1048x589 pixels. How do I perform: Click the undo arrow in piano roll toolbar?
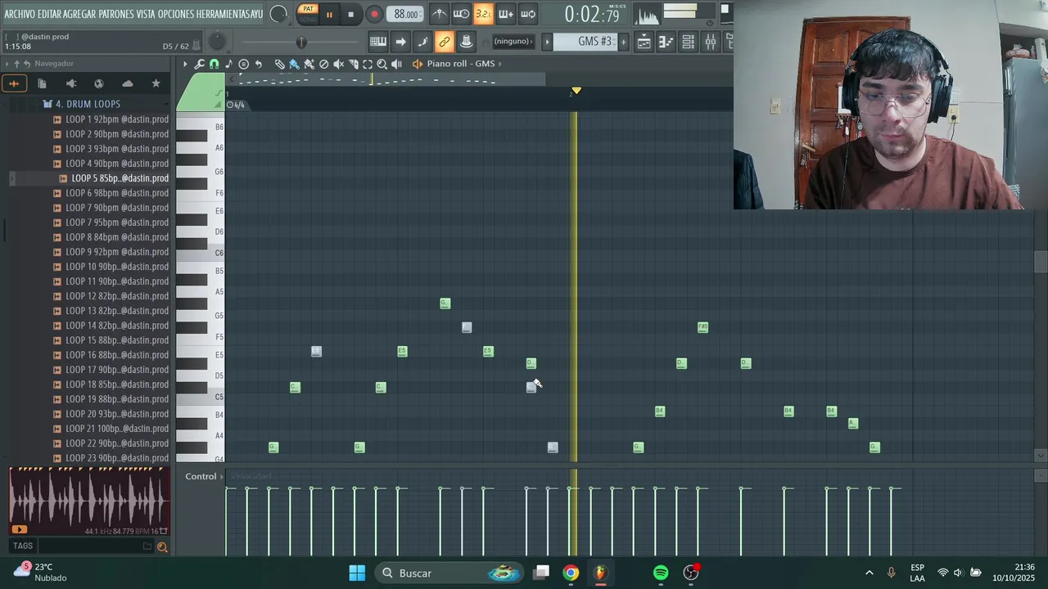258,64
